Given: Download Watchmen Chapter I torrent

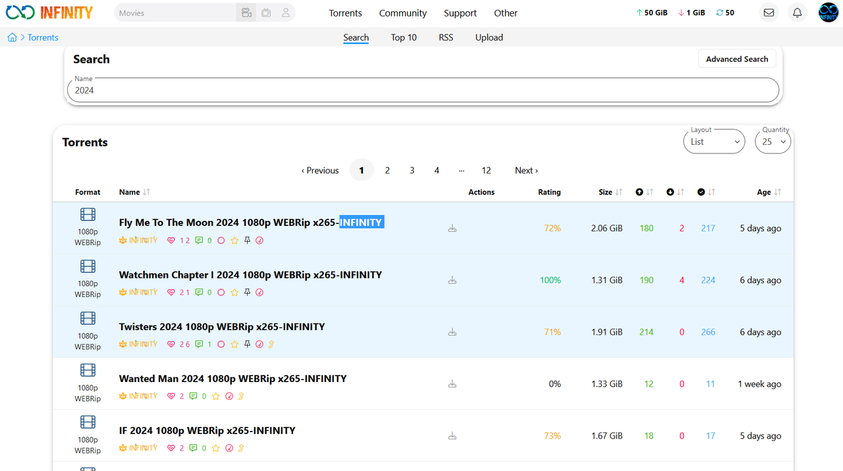Looking at the screenshot, I should click(x=452, y=281).
